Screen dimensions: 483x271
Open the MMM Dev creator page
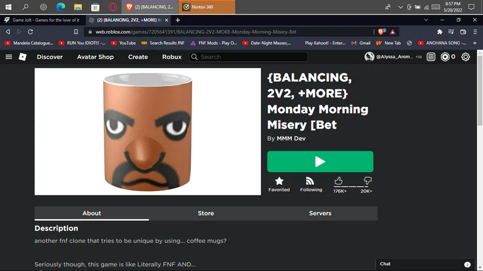(x=291, y=138)
